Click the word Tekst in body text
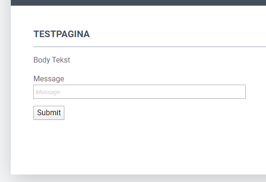 pos(61,60)
